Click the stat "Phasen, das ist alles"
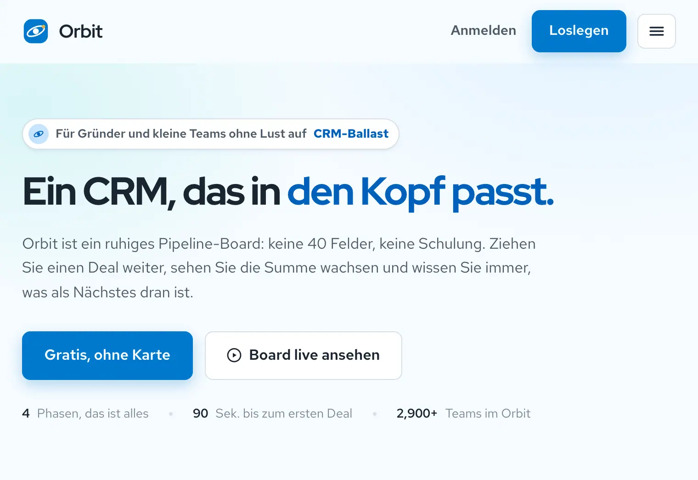The image size is (698, 480). tap(93, 413)
